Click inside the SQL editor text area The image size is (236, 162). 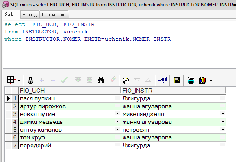119,45
